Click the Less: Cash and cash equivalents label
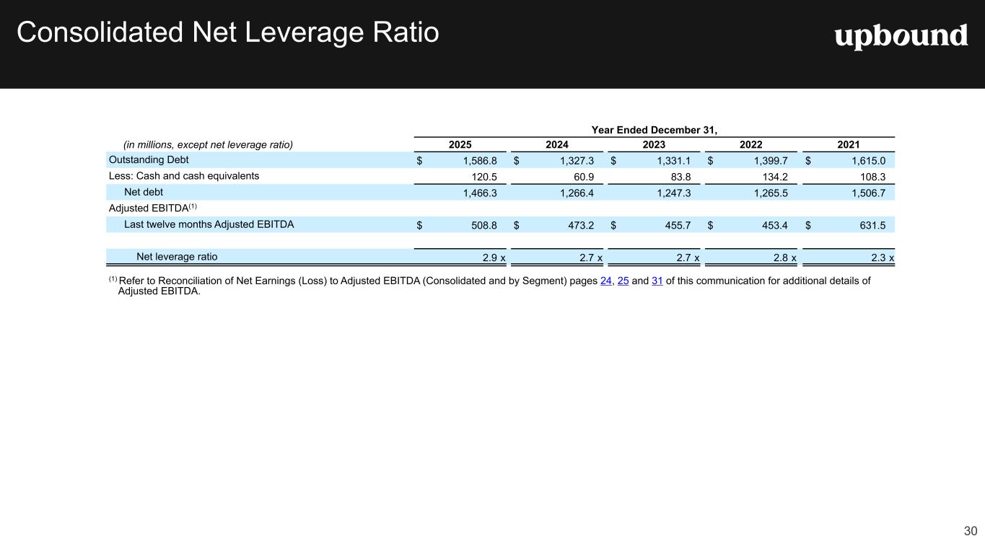 pyautogui.click(x=183, y=175)
